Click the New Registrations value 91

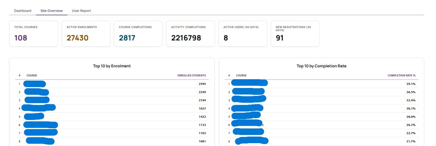point(280,38)
